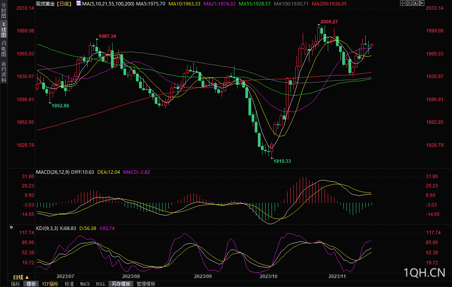
Task: Click the 管理模板 button
Action: click(146, 284)
